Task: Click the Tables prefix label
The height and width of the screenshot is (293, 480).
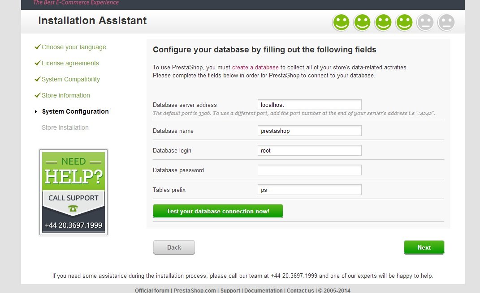Action: pyautogui.click(x=169, y=190)
